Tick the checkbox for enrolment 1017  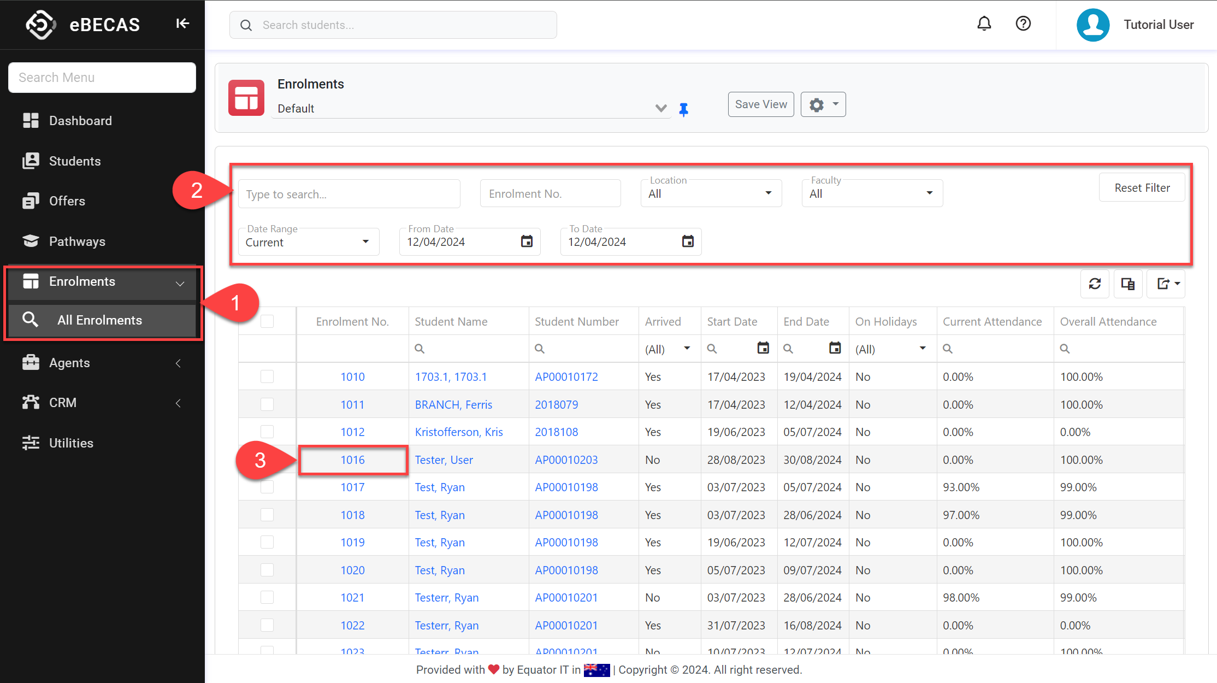(x=267, y=487)
